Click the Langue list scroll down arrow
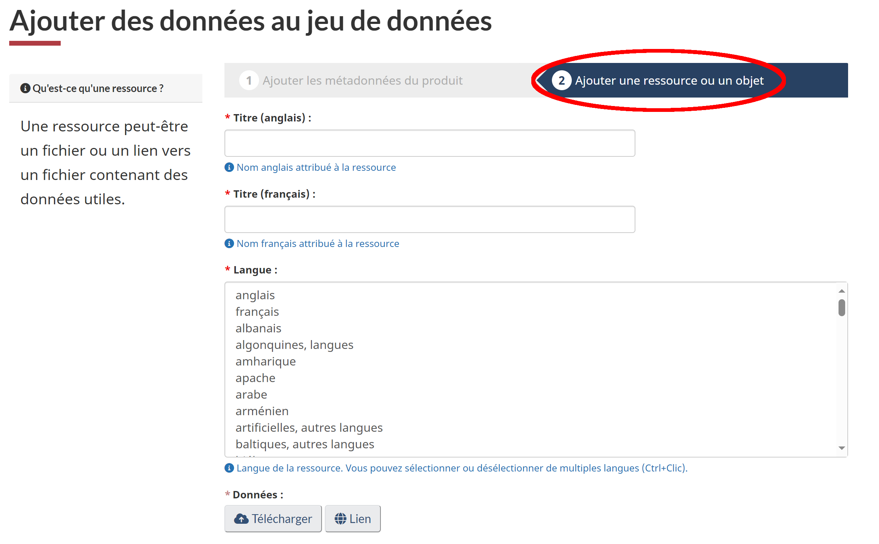 point(841,448)
